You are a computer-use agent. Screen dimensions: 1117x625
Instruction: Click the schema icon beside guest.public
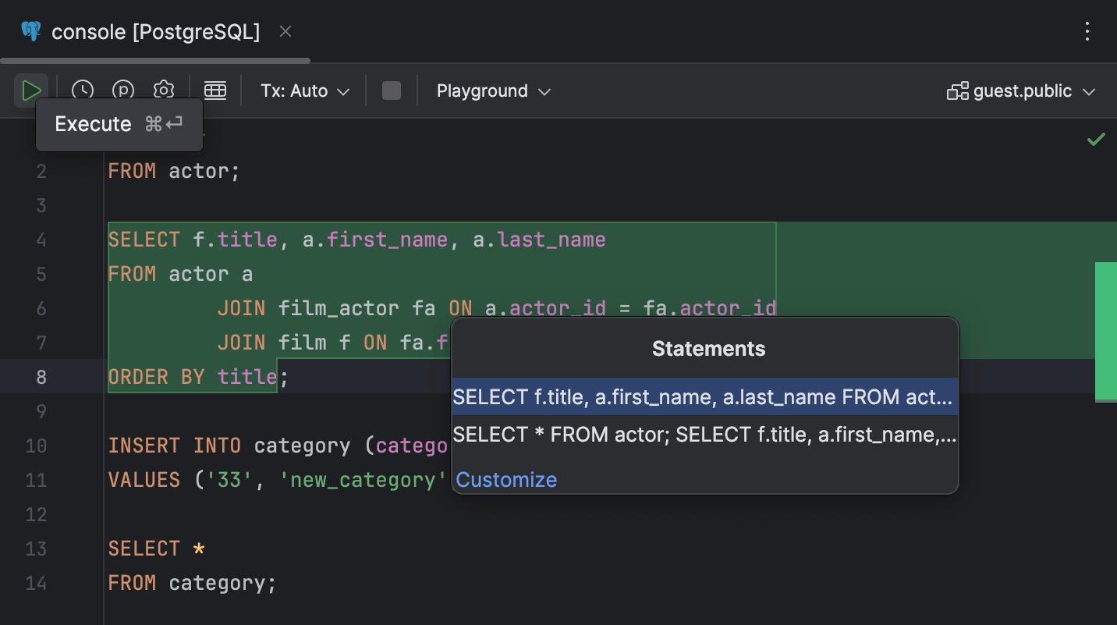(x=957, y=91)
